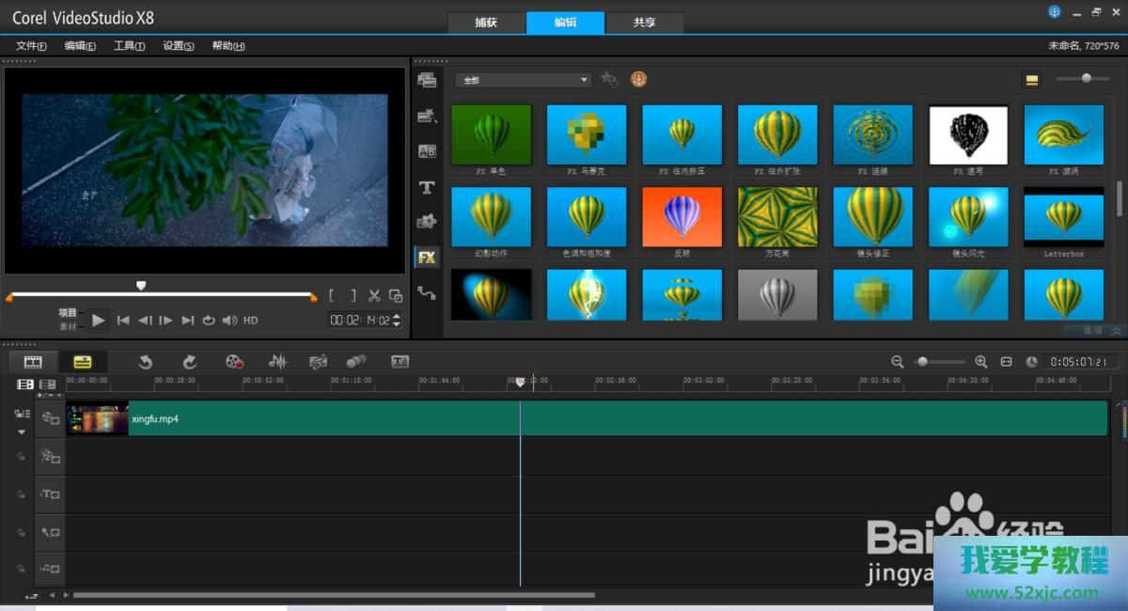Click the undo arrow in timeline toolbar

coord(146,362)
